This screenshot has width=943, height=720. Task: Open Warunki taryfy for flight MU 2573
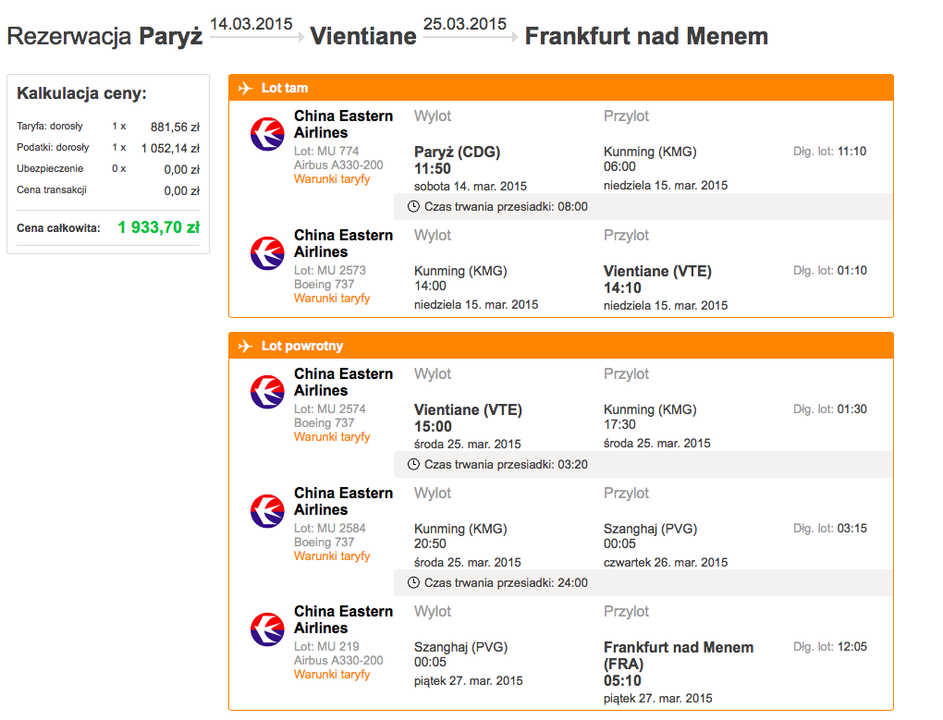pos(332,299)
